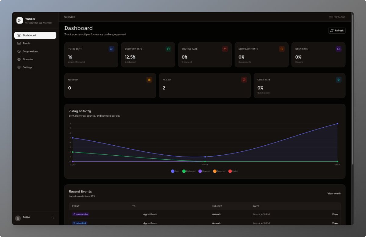Click the Failed count 2
Screen dimensions: 366x237
click(x=164, y=88)
